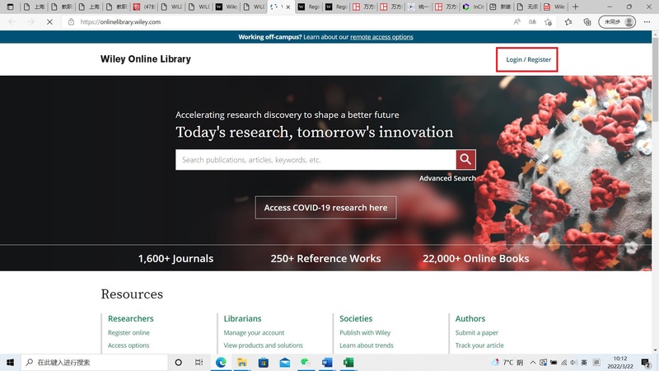Click the Wiley Online Library logo

tap(146, 59)
